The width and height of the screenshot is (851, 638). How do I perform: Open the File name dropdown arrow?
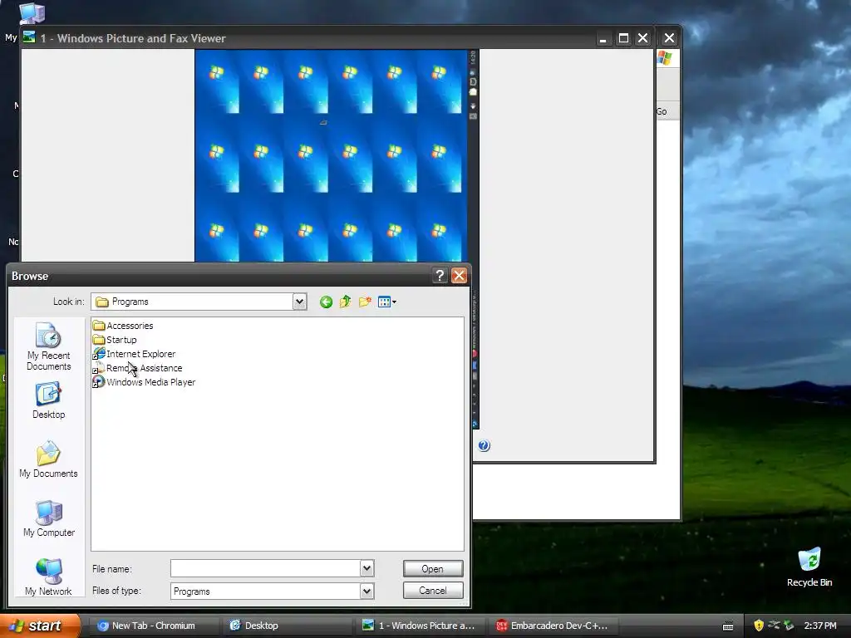click(x=366, y=568)
